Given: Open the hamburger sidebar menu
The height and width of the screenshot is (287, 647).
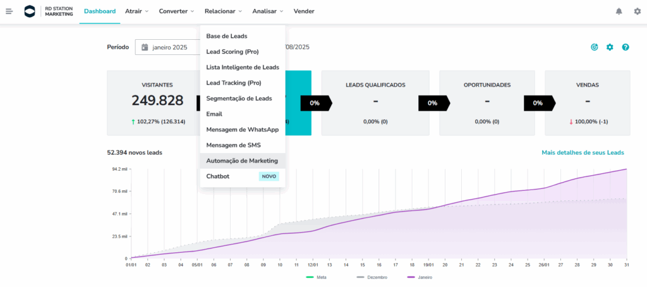Looking at the screenshot, I should [9, 11].
